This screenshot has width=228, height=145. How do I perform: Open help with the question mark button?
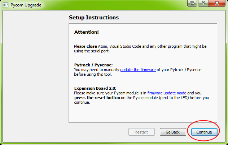(203, 3)
